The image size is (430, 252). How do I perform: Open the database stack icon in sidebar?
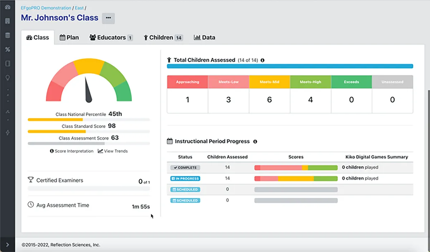coord(8,35)
